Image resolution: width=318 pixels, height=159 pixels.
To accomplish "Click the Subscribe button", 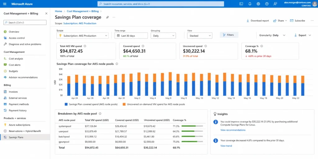I will pyautogui.click(x=298, y=20).
